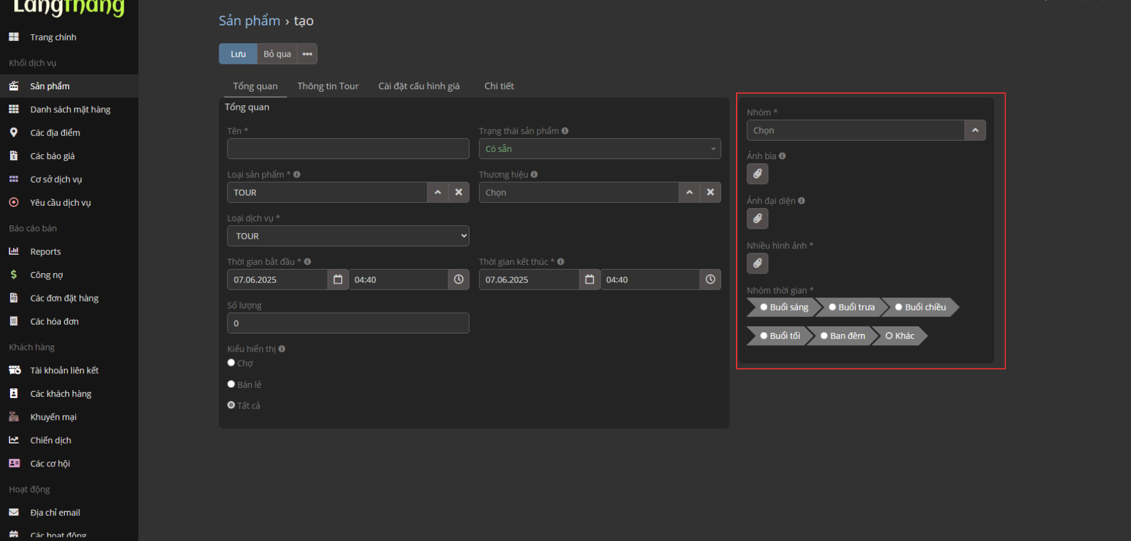Click the calendar icon for start date
Image resolution: width=1131 pixels, height=541 pixels.
338,280
